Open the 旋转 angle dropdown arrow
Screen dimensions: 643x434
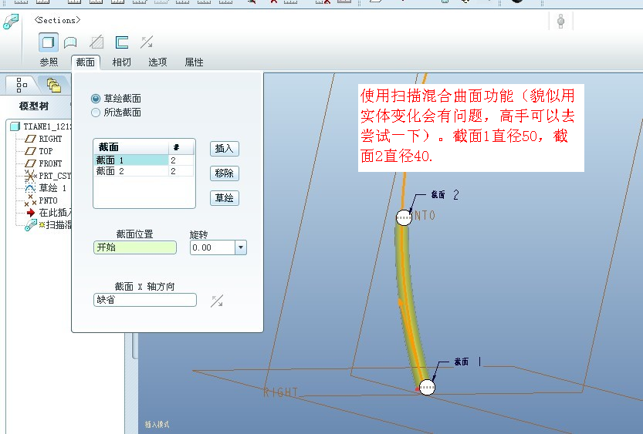pyautogui.click(x=240, y=247)
